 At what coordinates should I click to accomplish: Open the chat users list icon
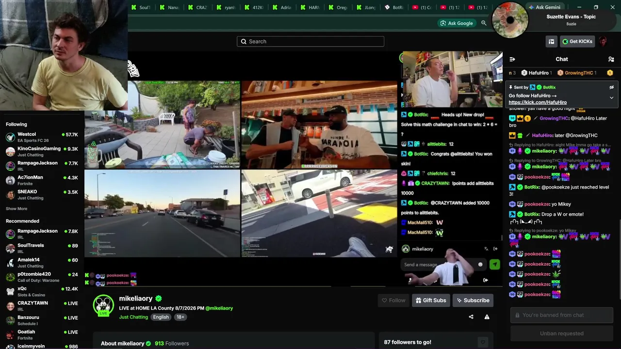611,59
